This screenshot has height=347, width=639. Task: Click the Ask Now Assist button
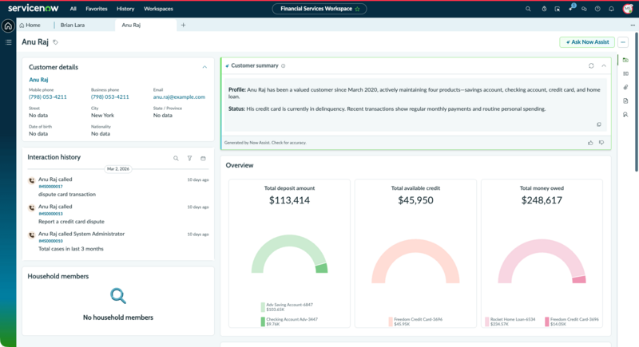[587, 42]
